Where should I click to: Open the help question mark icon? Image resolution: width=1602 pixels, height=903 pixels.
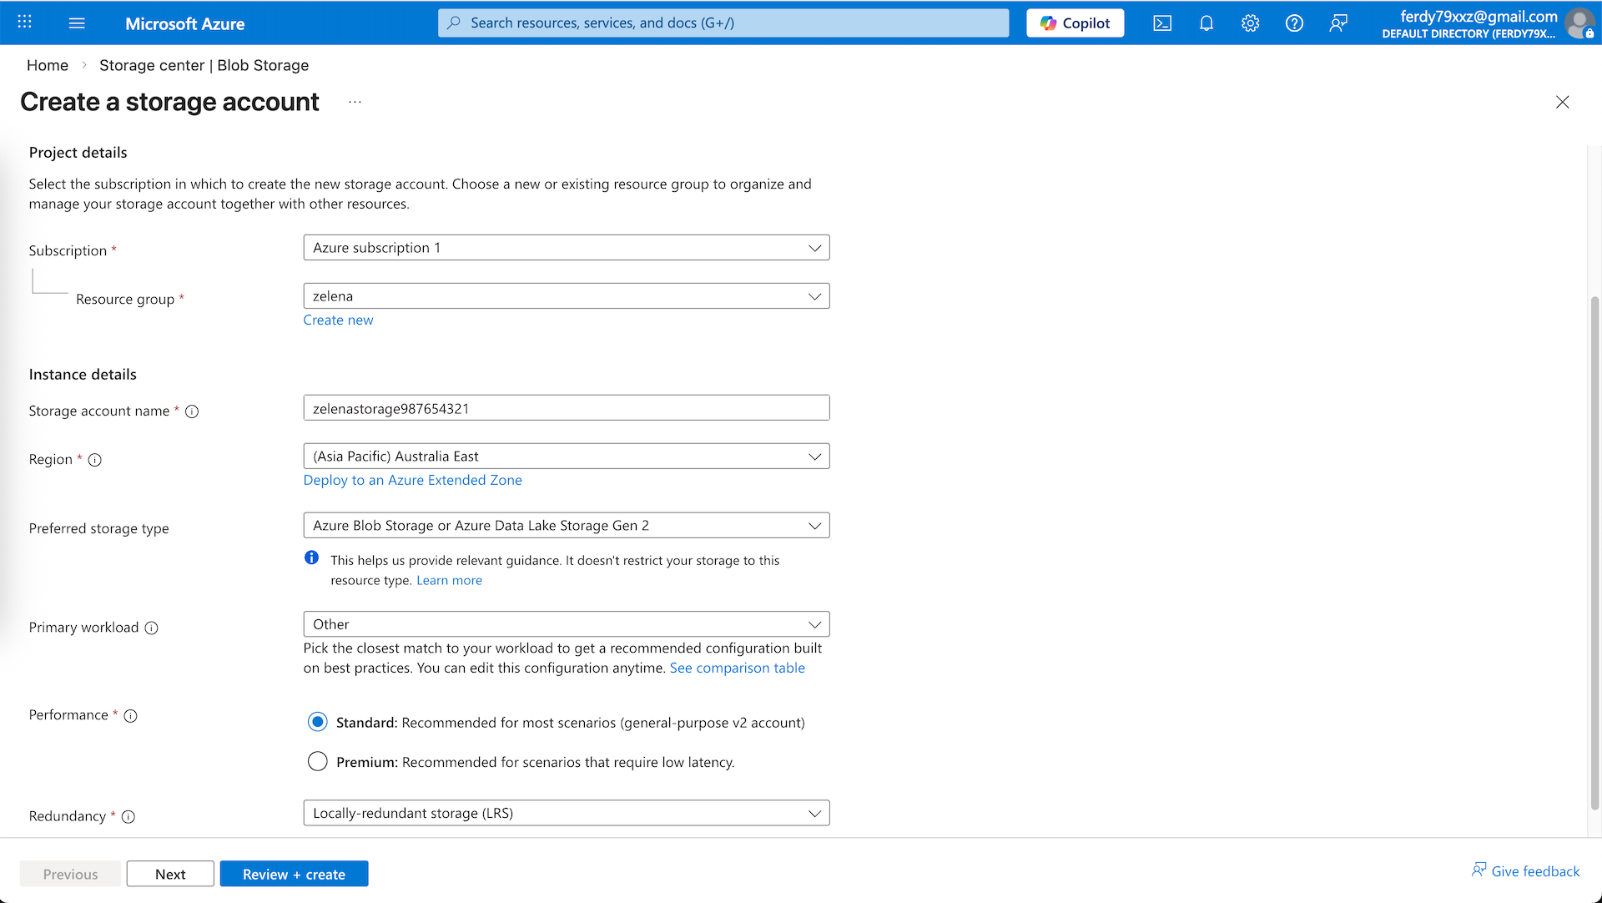tap(1294, 23)
